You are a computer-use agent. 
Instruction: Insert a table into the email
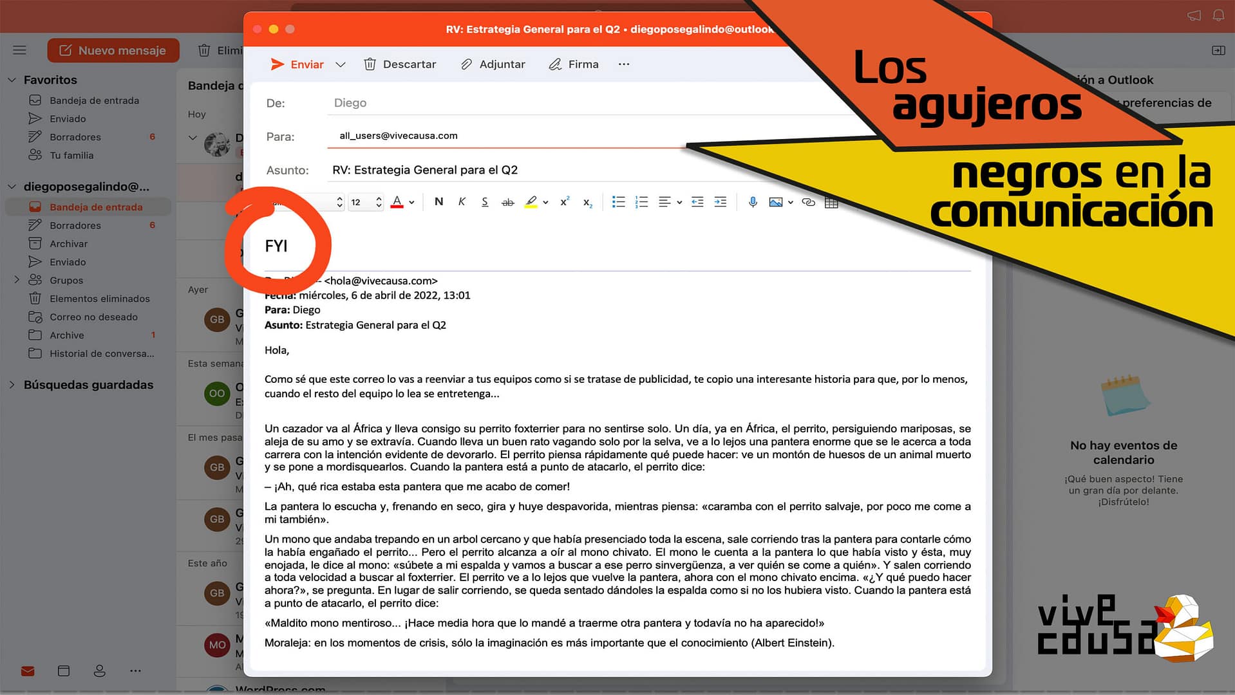coord(831,201)
